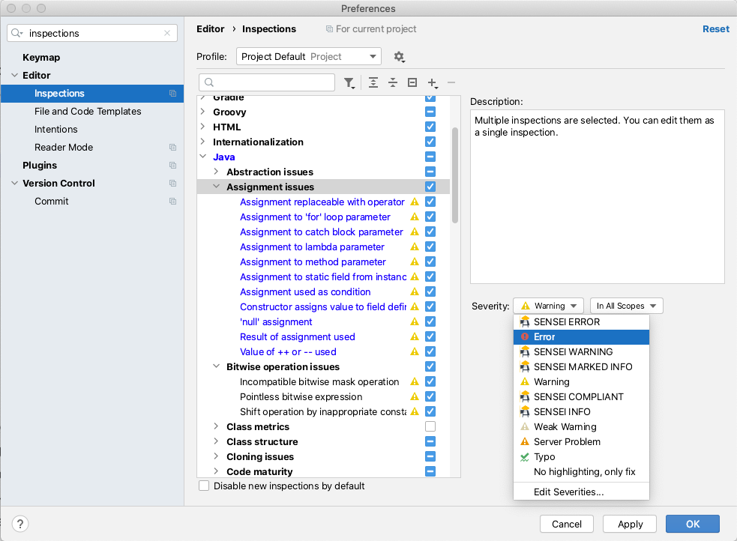Click warning icon for Result of assignment used
This screenshot has width=737, height=541.
(415, 336)
